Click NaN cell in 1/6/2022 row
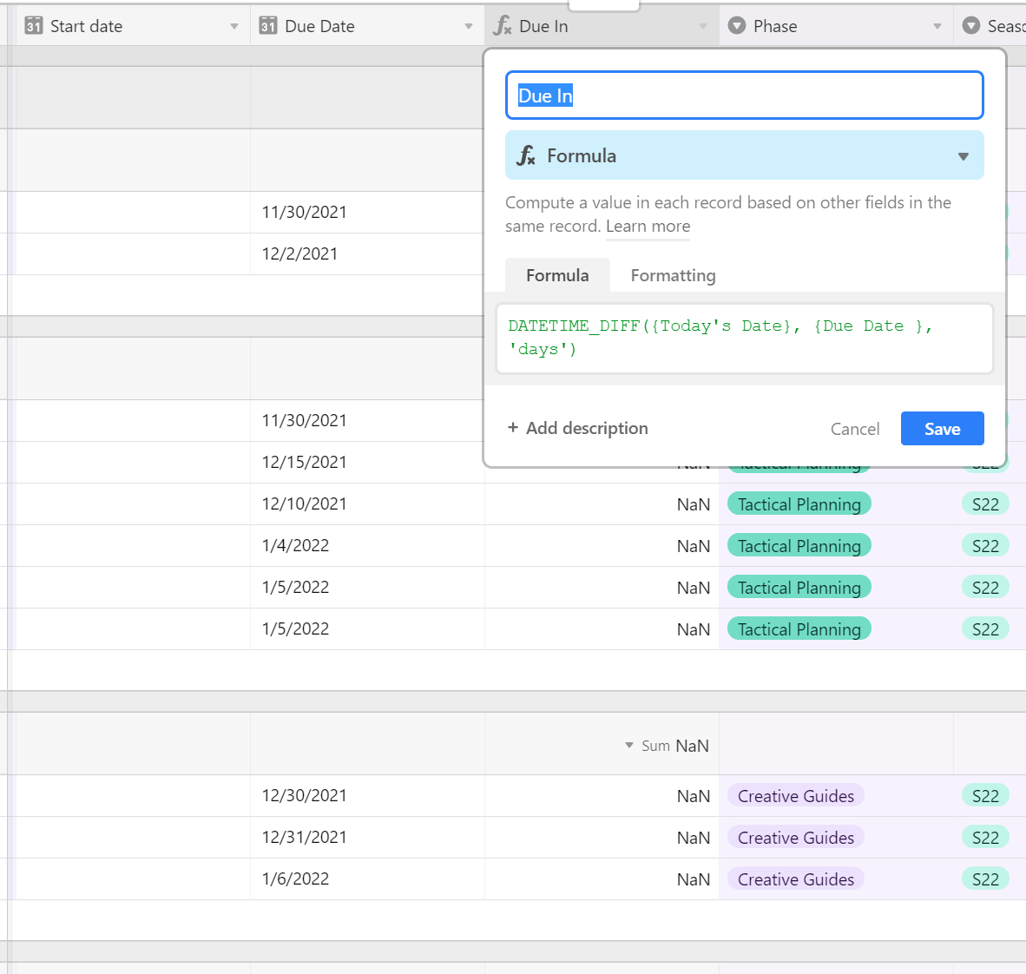The width and height of the screenshot is (1026, 974). (x=602, y=879)
